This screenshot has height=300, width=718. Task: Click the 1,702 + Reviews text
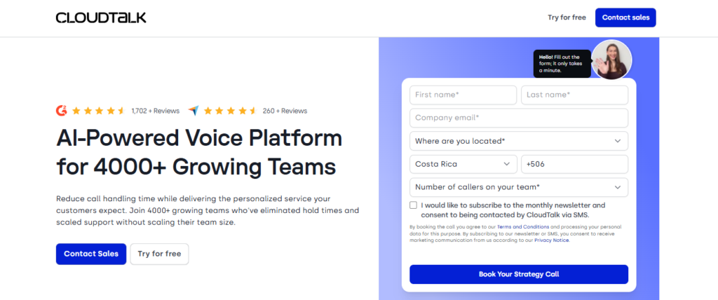(155, 111)
